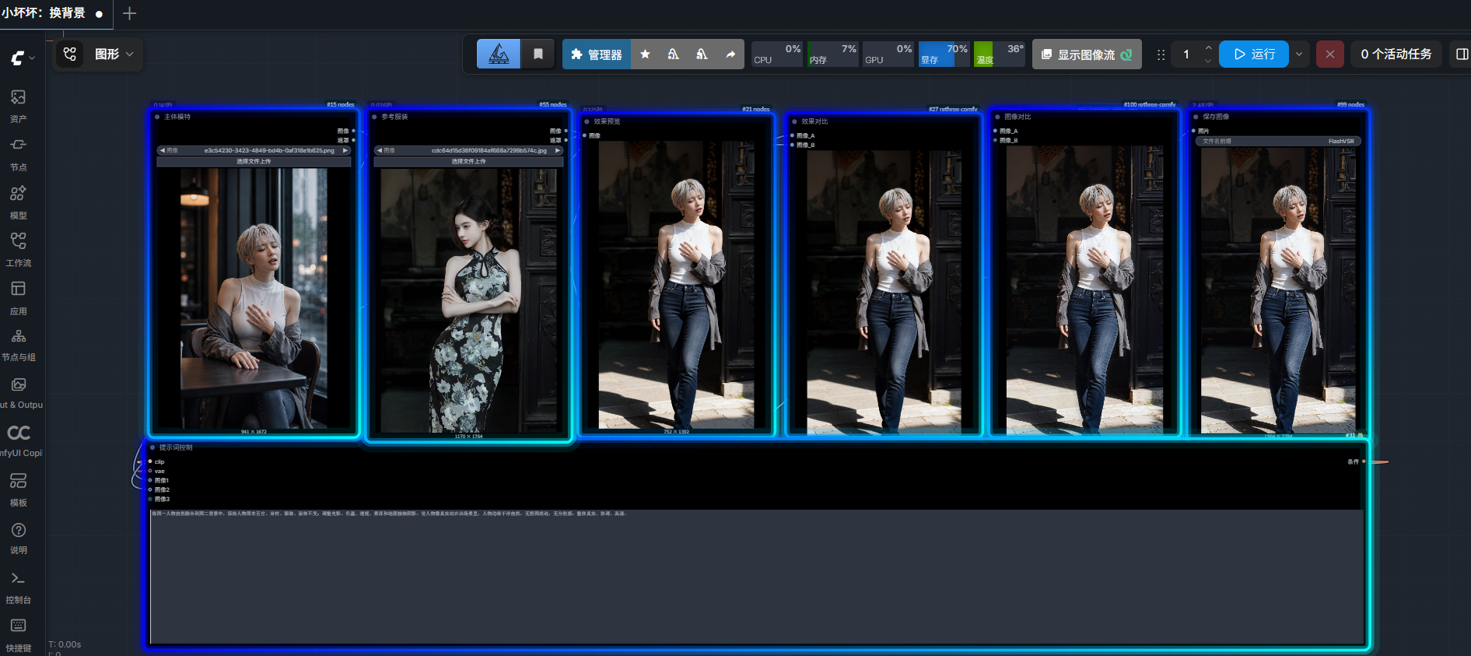Click 选择文件上传 in the 主体模特 node
Viewport: 1471px width, 656px height.
coord(254,162)
